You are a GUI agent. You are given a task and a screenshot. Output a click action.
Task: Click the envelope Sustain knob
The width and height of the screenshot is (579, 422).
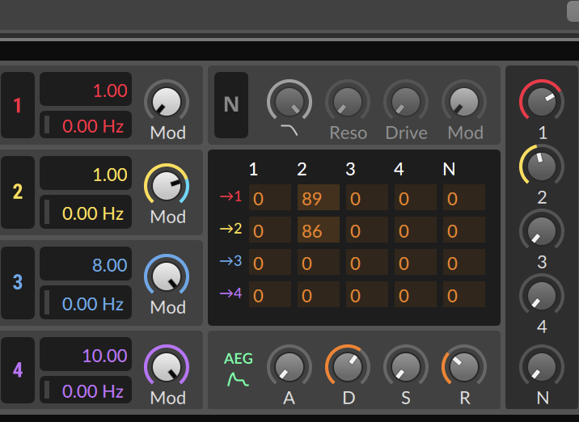coord(406,366)
